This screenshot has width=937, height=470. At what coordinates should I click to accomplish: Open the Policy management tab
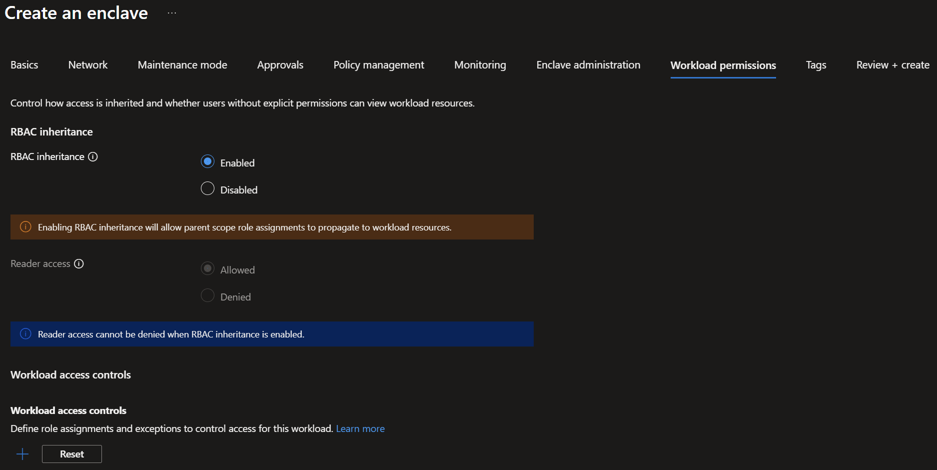click(379, 65)
